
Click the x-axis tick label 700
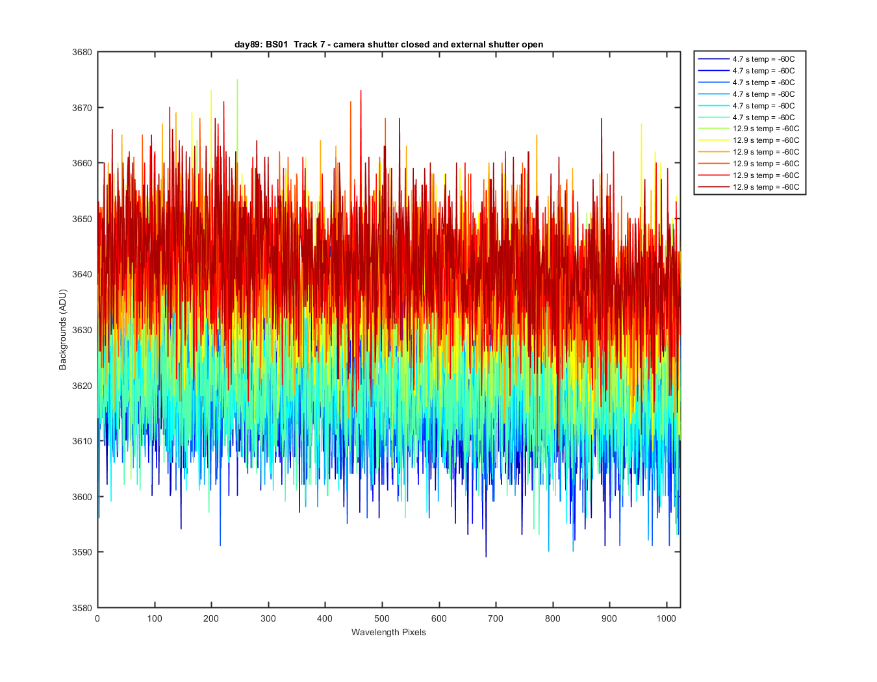click(496, 618)
